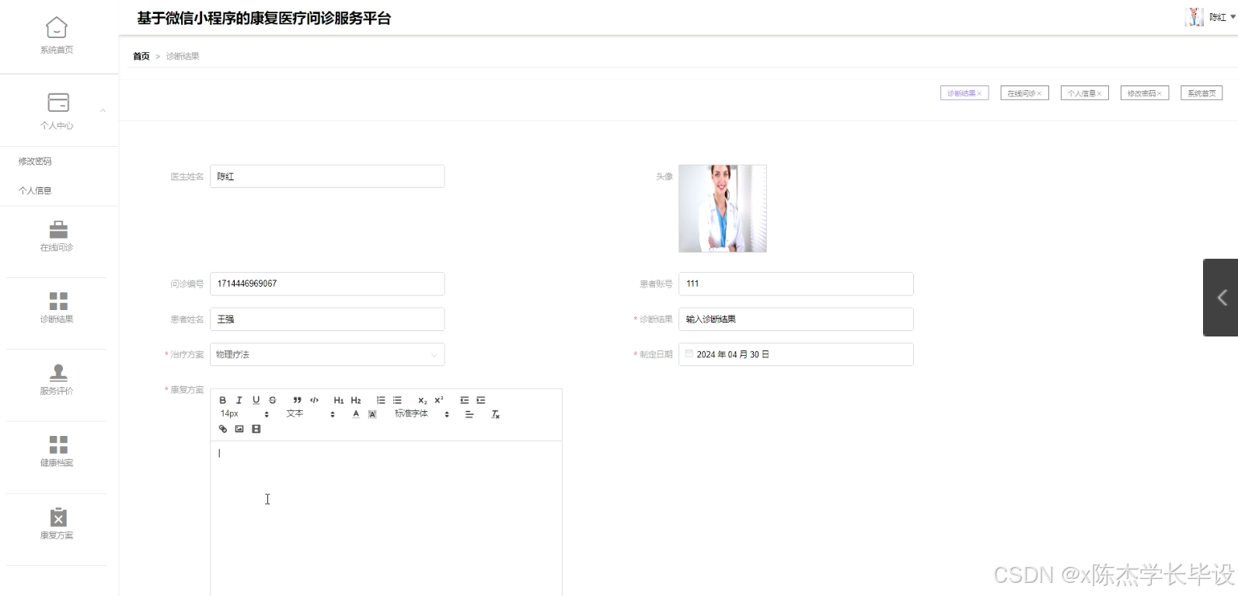Insert an ordered numbered list
This screenshot has height=596, width=1238.
(381, 400)
